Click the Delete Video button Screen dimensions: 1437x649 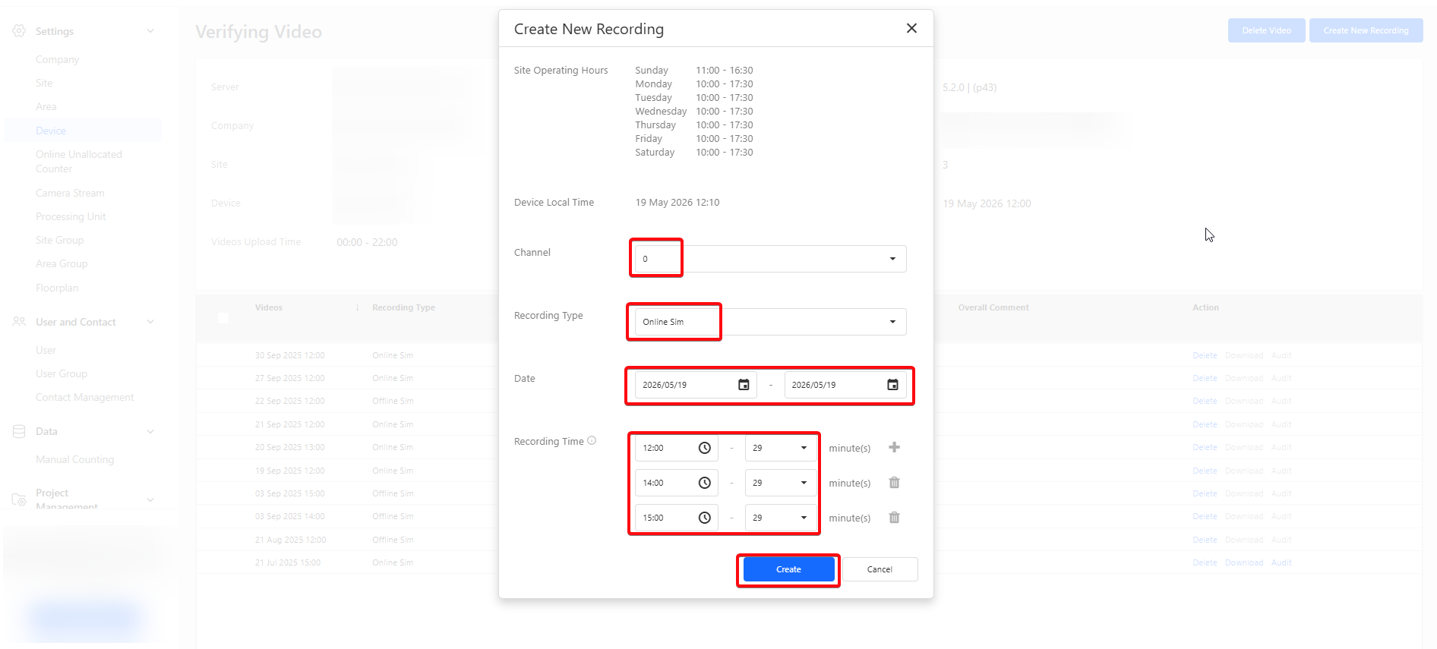click(1266, 30)
